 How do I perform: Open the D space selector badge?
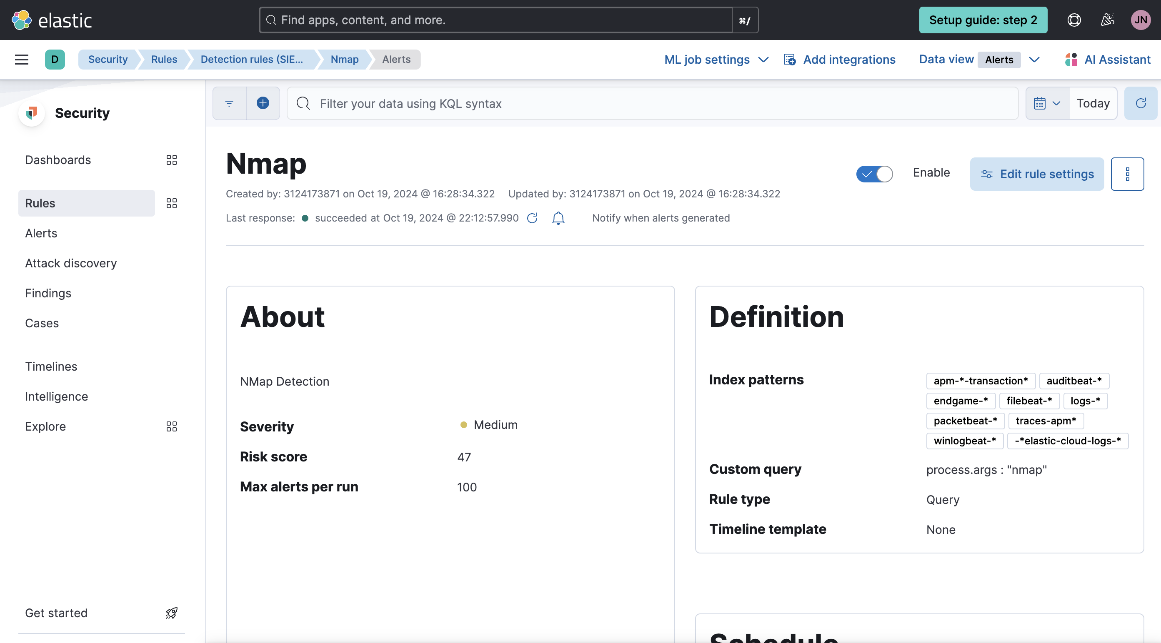[x=55, y=60]
